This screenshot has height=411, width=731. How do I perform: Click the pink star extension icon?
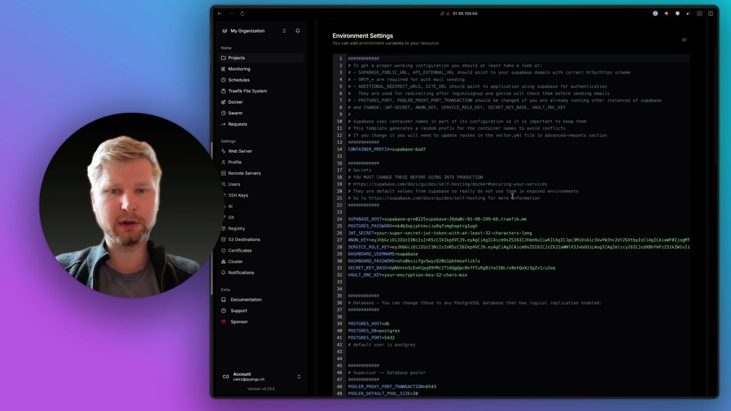666,13
